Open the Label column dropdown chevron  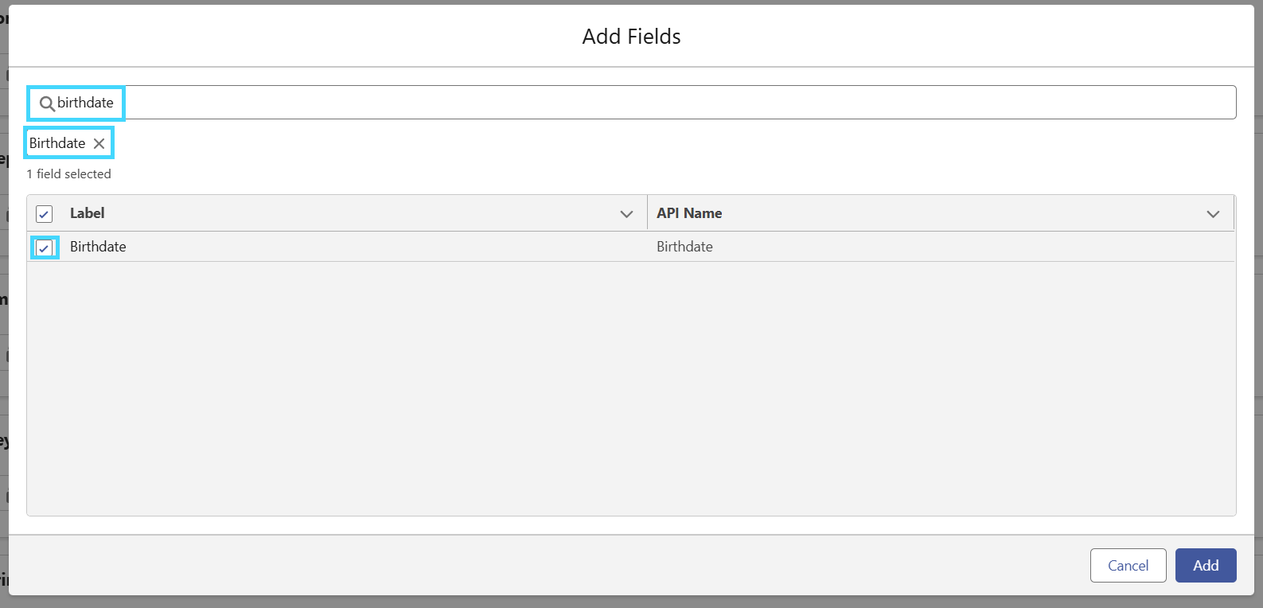(x=626, y=214)
